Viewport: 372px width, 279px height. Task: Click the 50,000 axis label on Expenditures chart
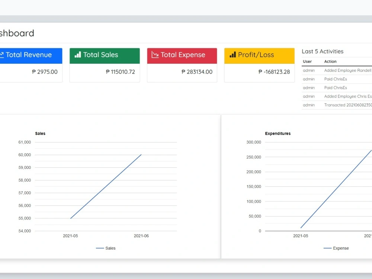click(x=255, y=216)
